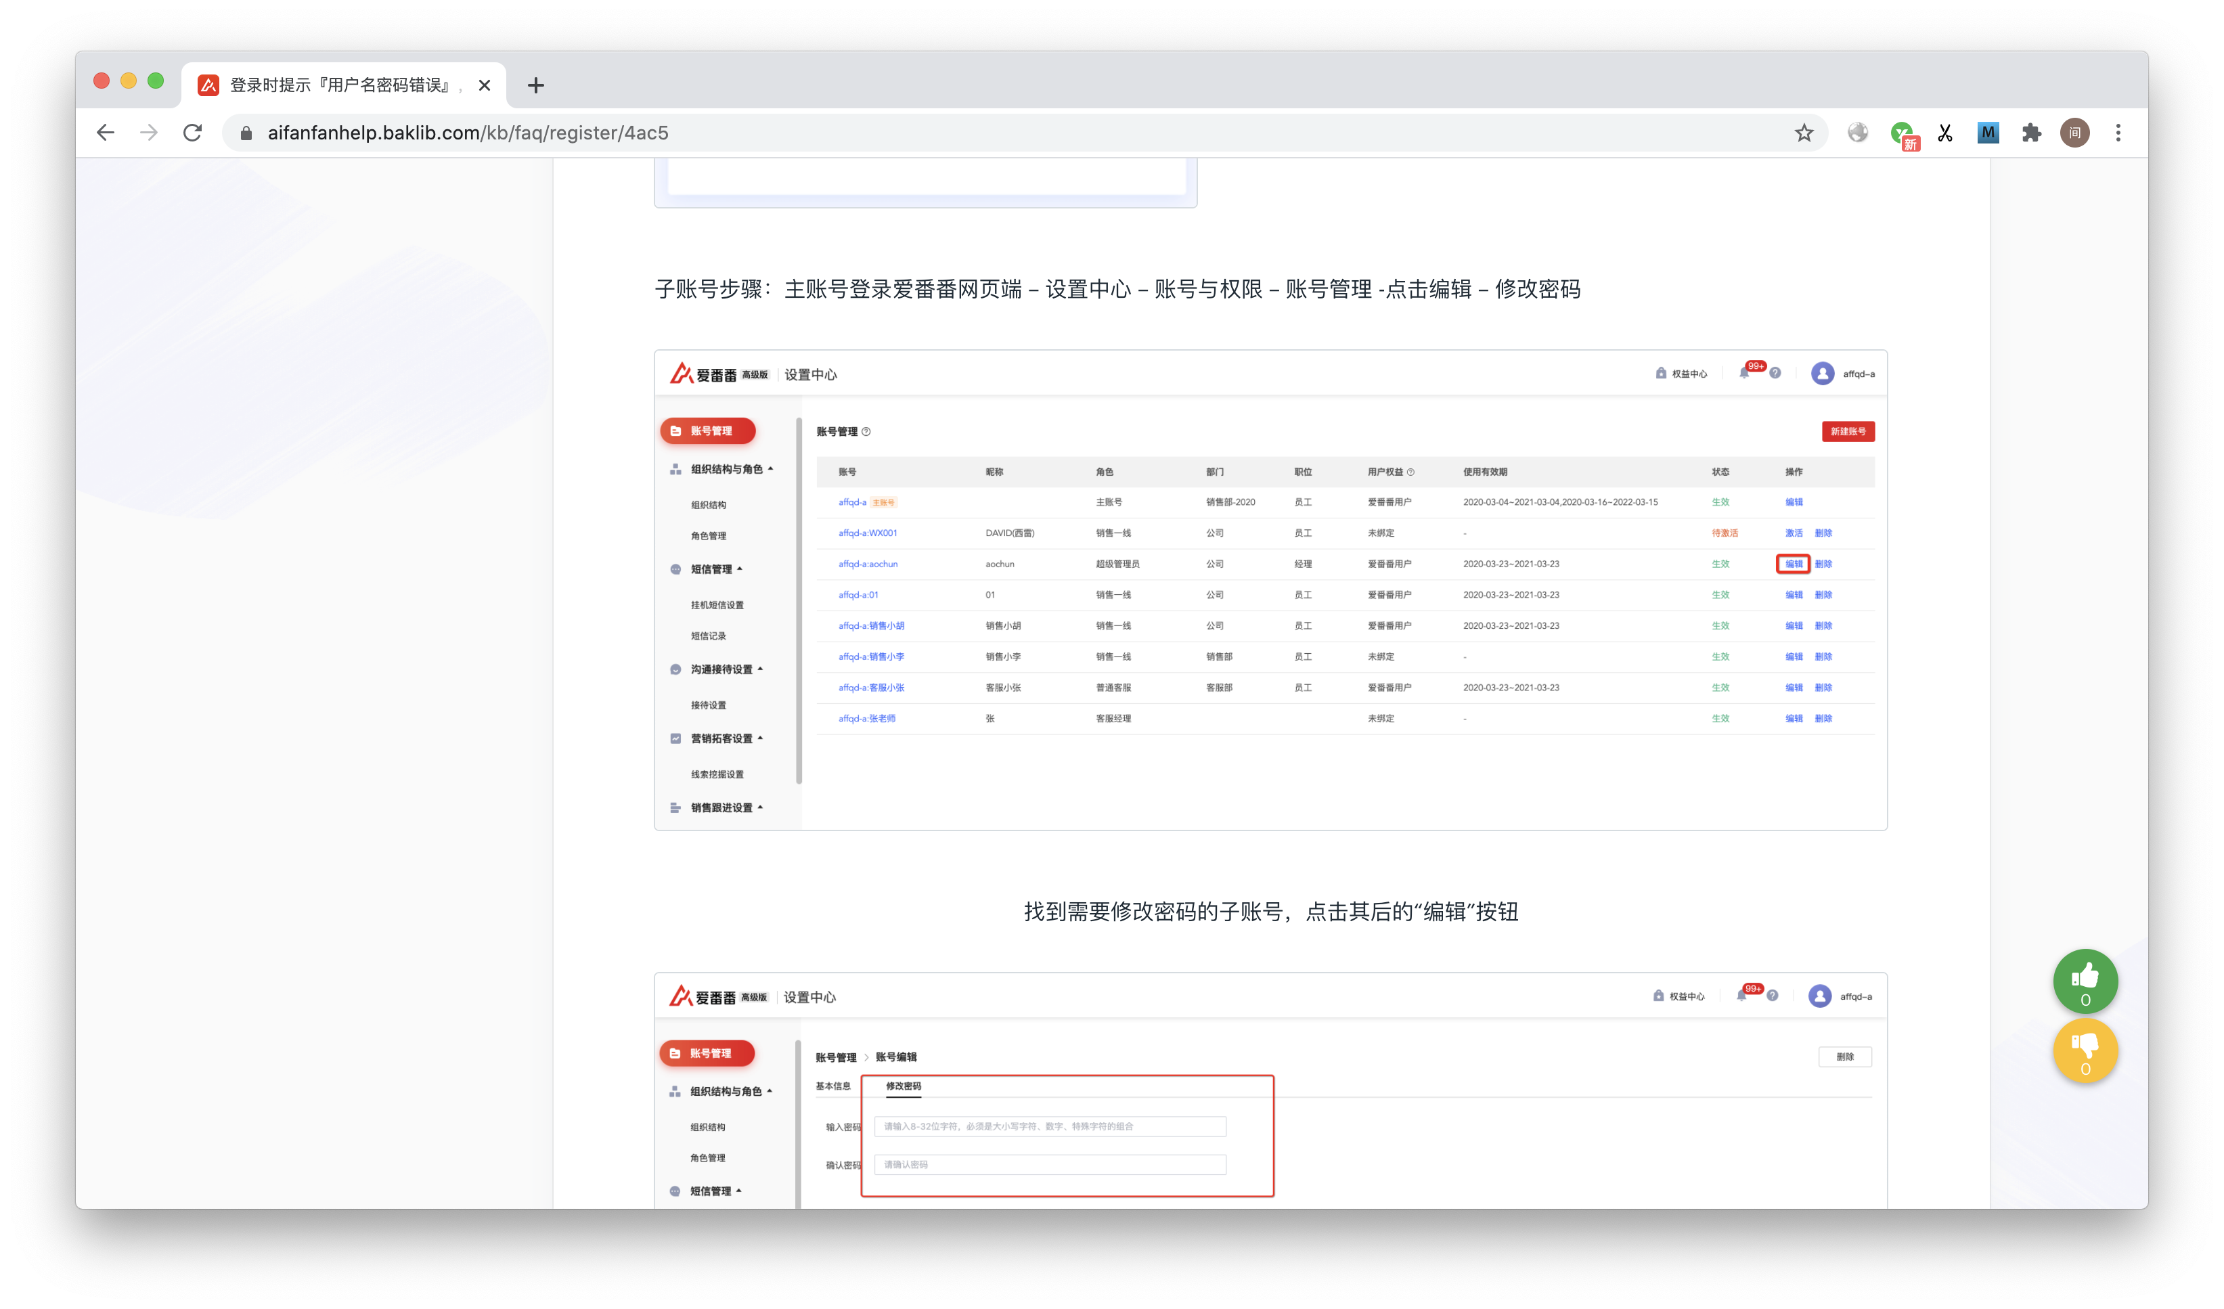Reload the current help page
Viewport: 2224px width, 1309px height.
[x=192, y=133]
